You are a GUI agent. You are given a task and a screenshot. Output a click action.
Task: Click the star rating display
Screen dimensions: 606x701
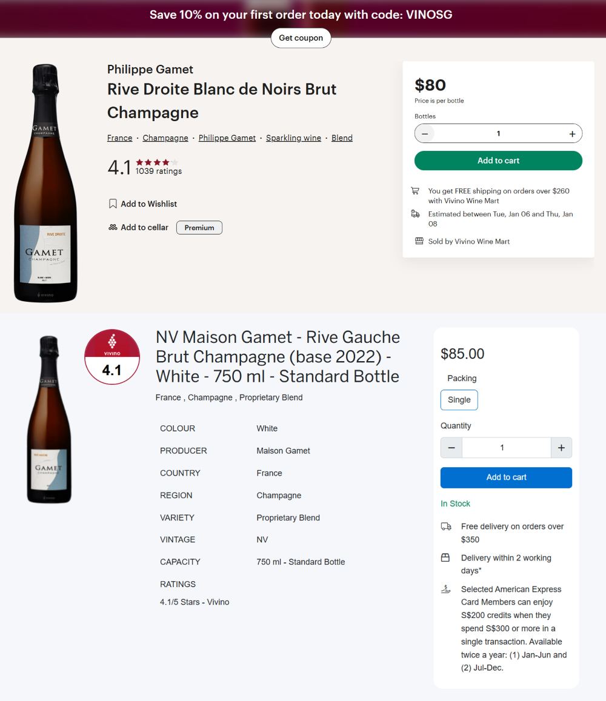[157, 162]
